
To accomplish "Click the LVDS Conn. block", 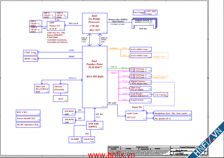I will pos(31,52).
